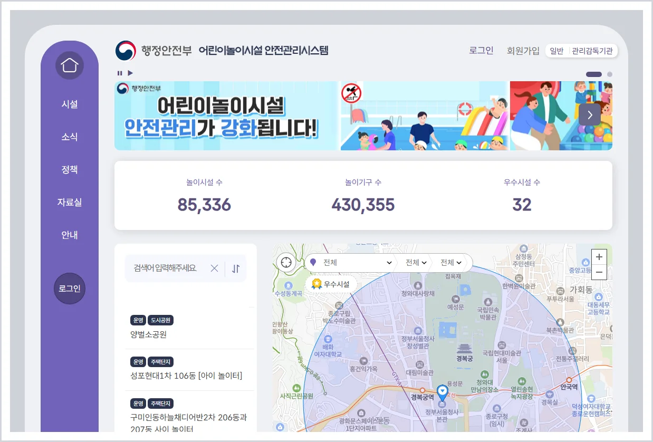This screenshot has height=442, width=653.
Task: Advance banner with next arrow
Action: 589,114
